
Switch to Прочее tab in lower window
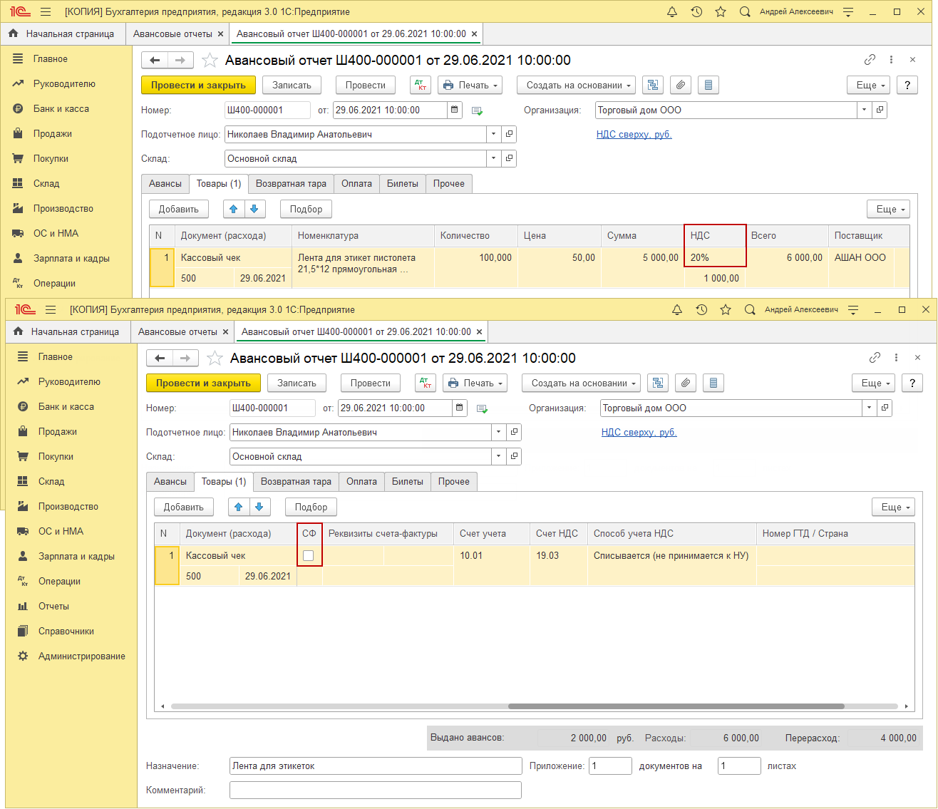click(x=454, y=482)
